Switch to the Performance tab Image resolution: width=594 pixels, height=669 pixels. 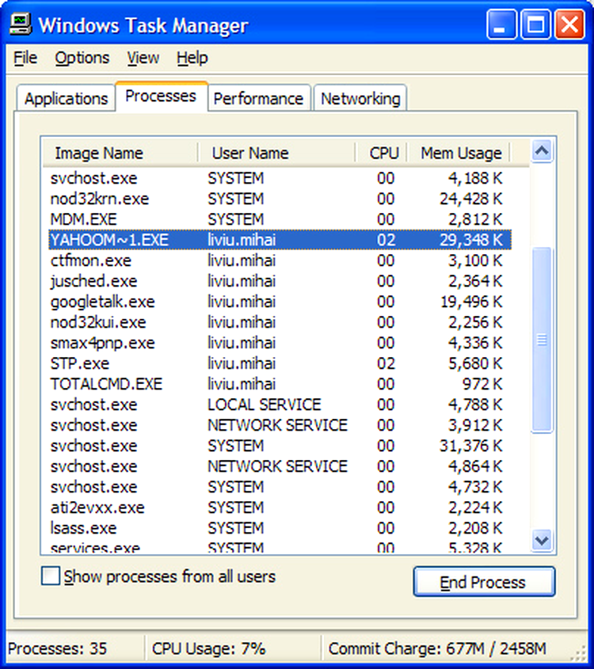point(259,98)
